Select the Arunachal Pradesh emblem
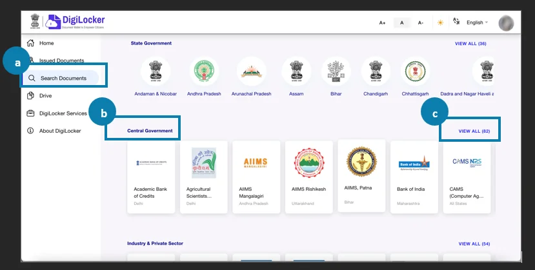The width and height of the screenshot is (535, 270). [252, 71]
